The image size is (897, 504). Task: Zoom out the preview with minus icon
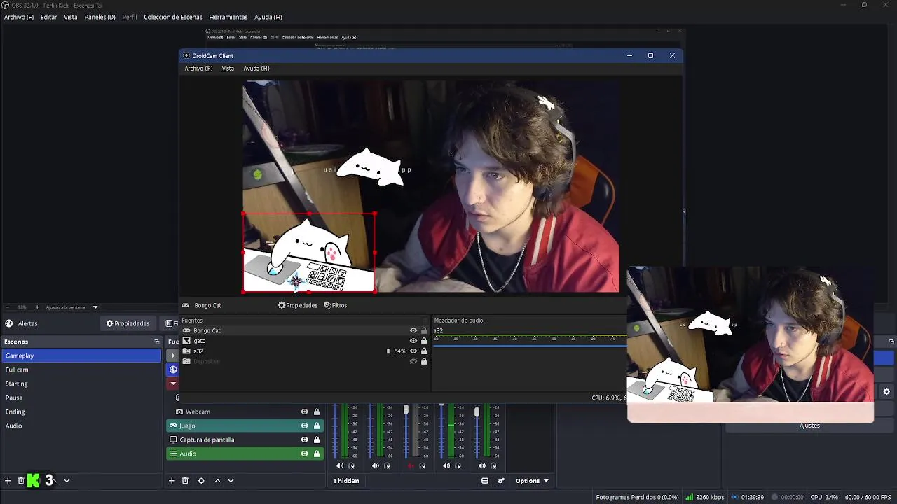pos(7,307)
